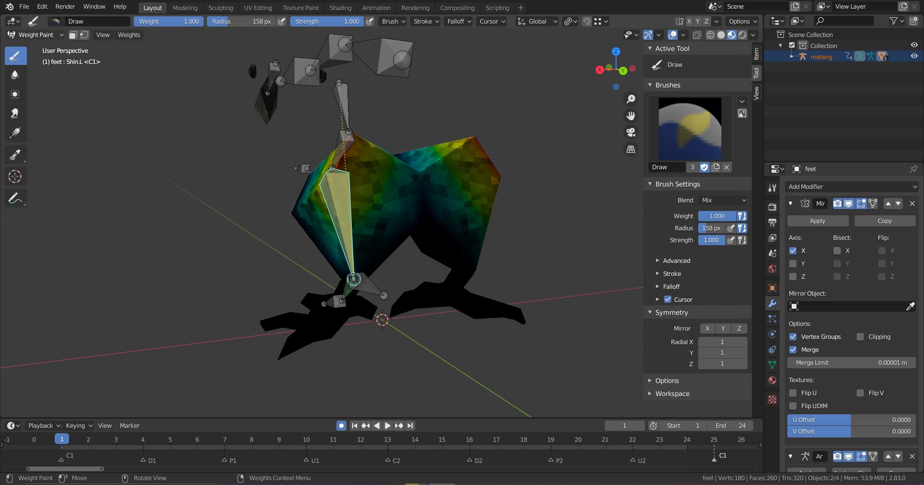Click the Copy button on the Mirror modifier
The height and width of the screenshot is (485, 924).
click(x=885, y=221)
